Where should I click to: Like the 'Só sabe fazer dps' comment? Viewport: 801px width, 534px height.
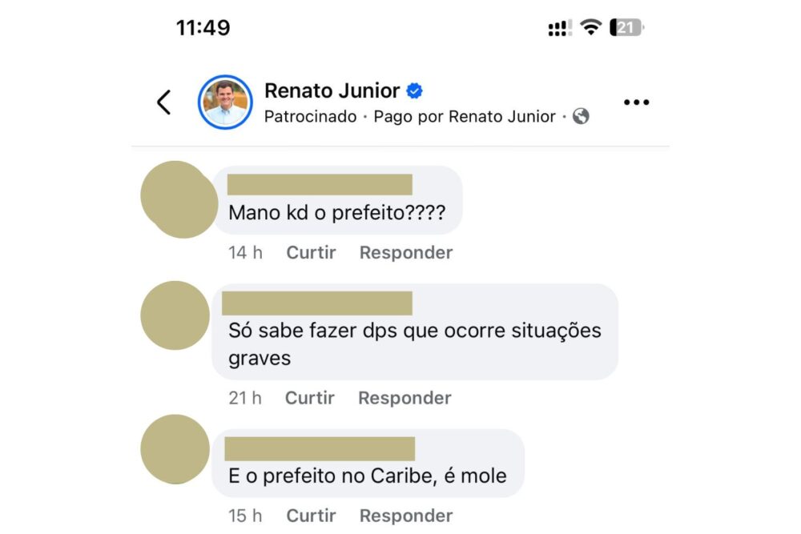[x=309, y=398]
